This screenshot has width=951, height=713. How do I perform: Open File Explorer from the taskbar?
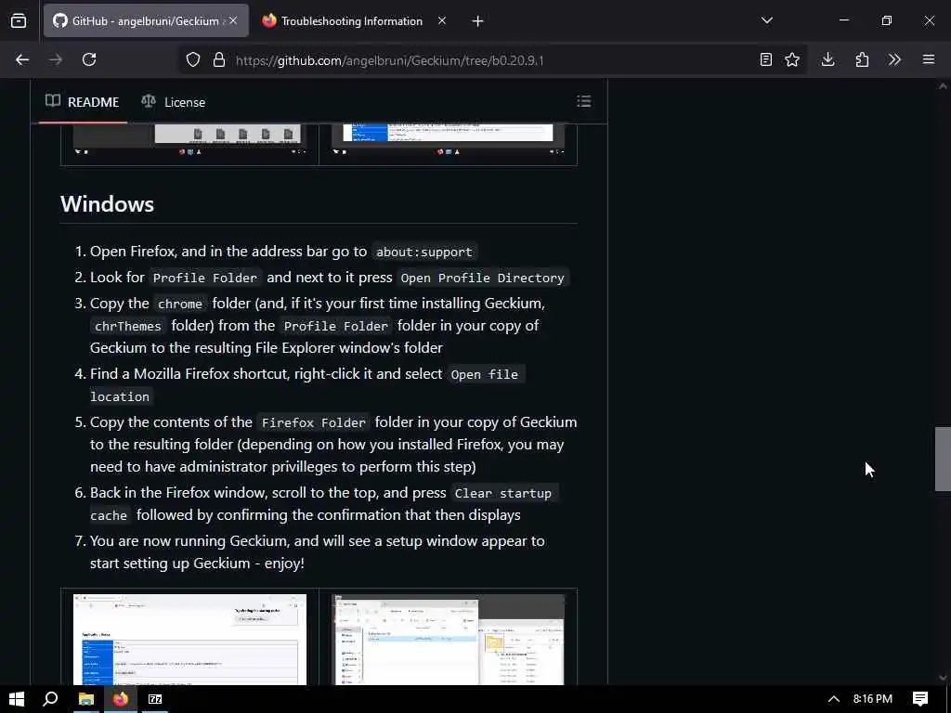(x=86, y=699)
